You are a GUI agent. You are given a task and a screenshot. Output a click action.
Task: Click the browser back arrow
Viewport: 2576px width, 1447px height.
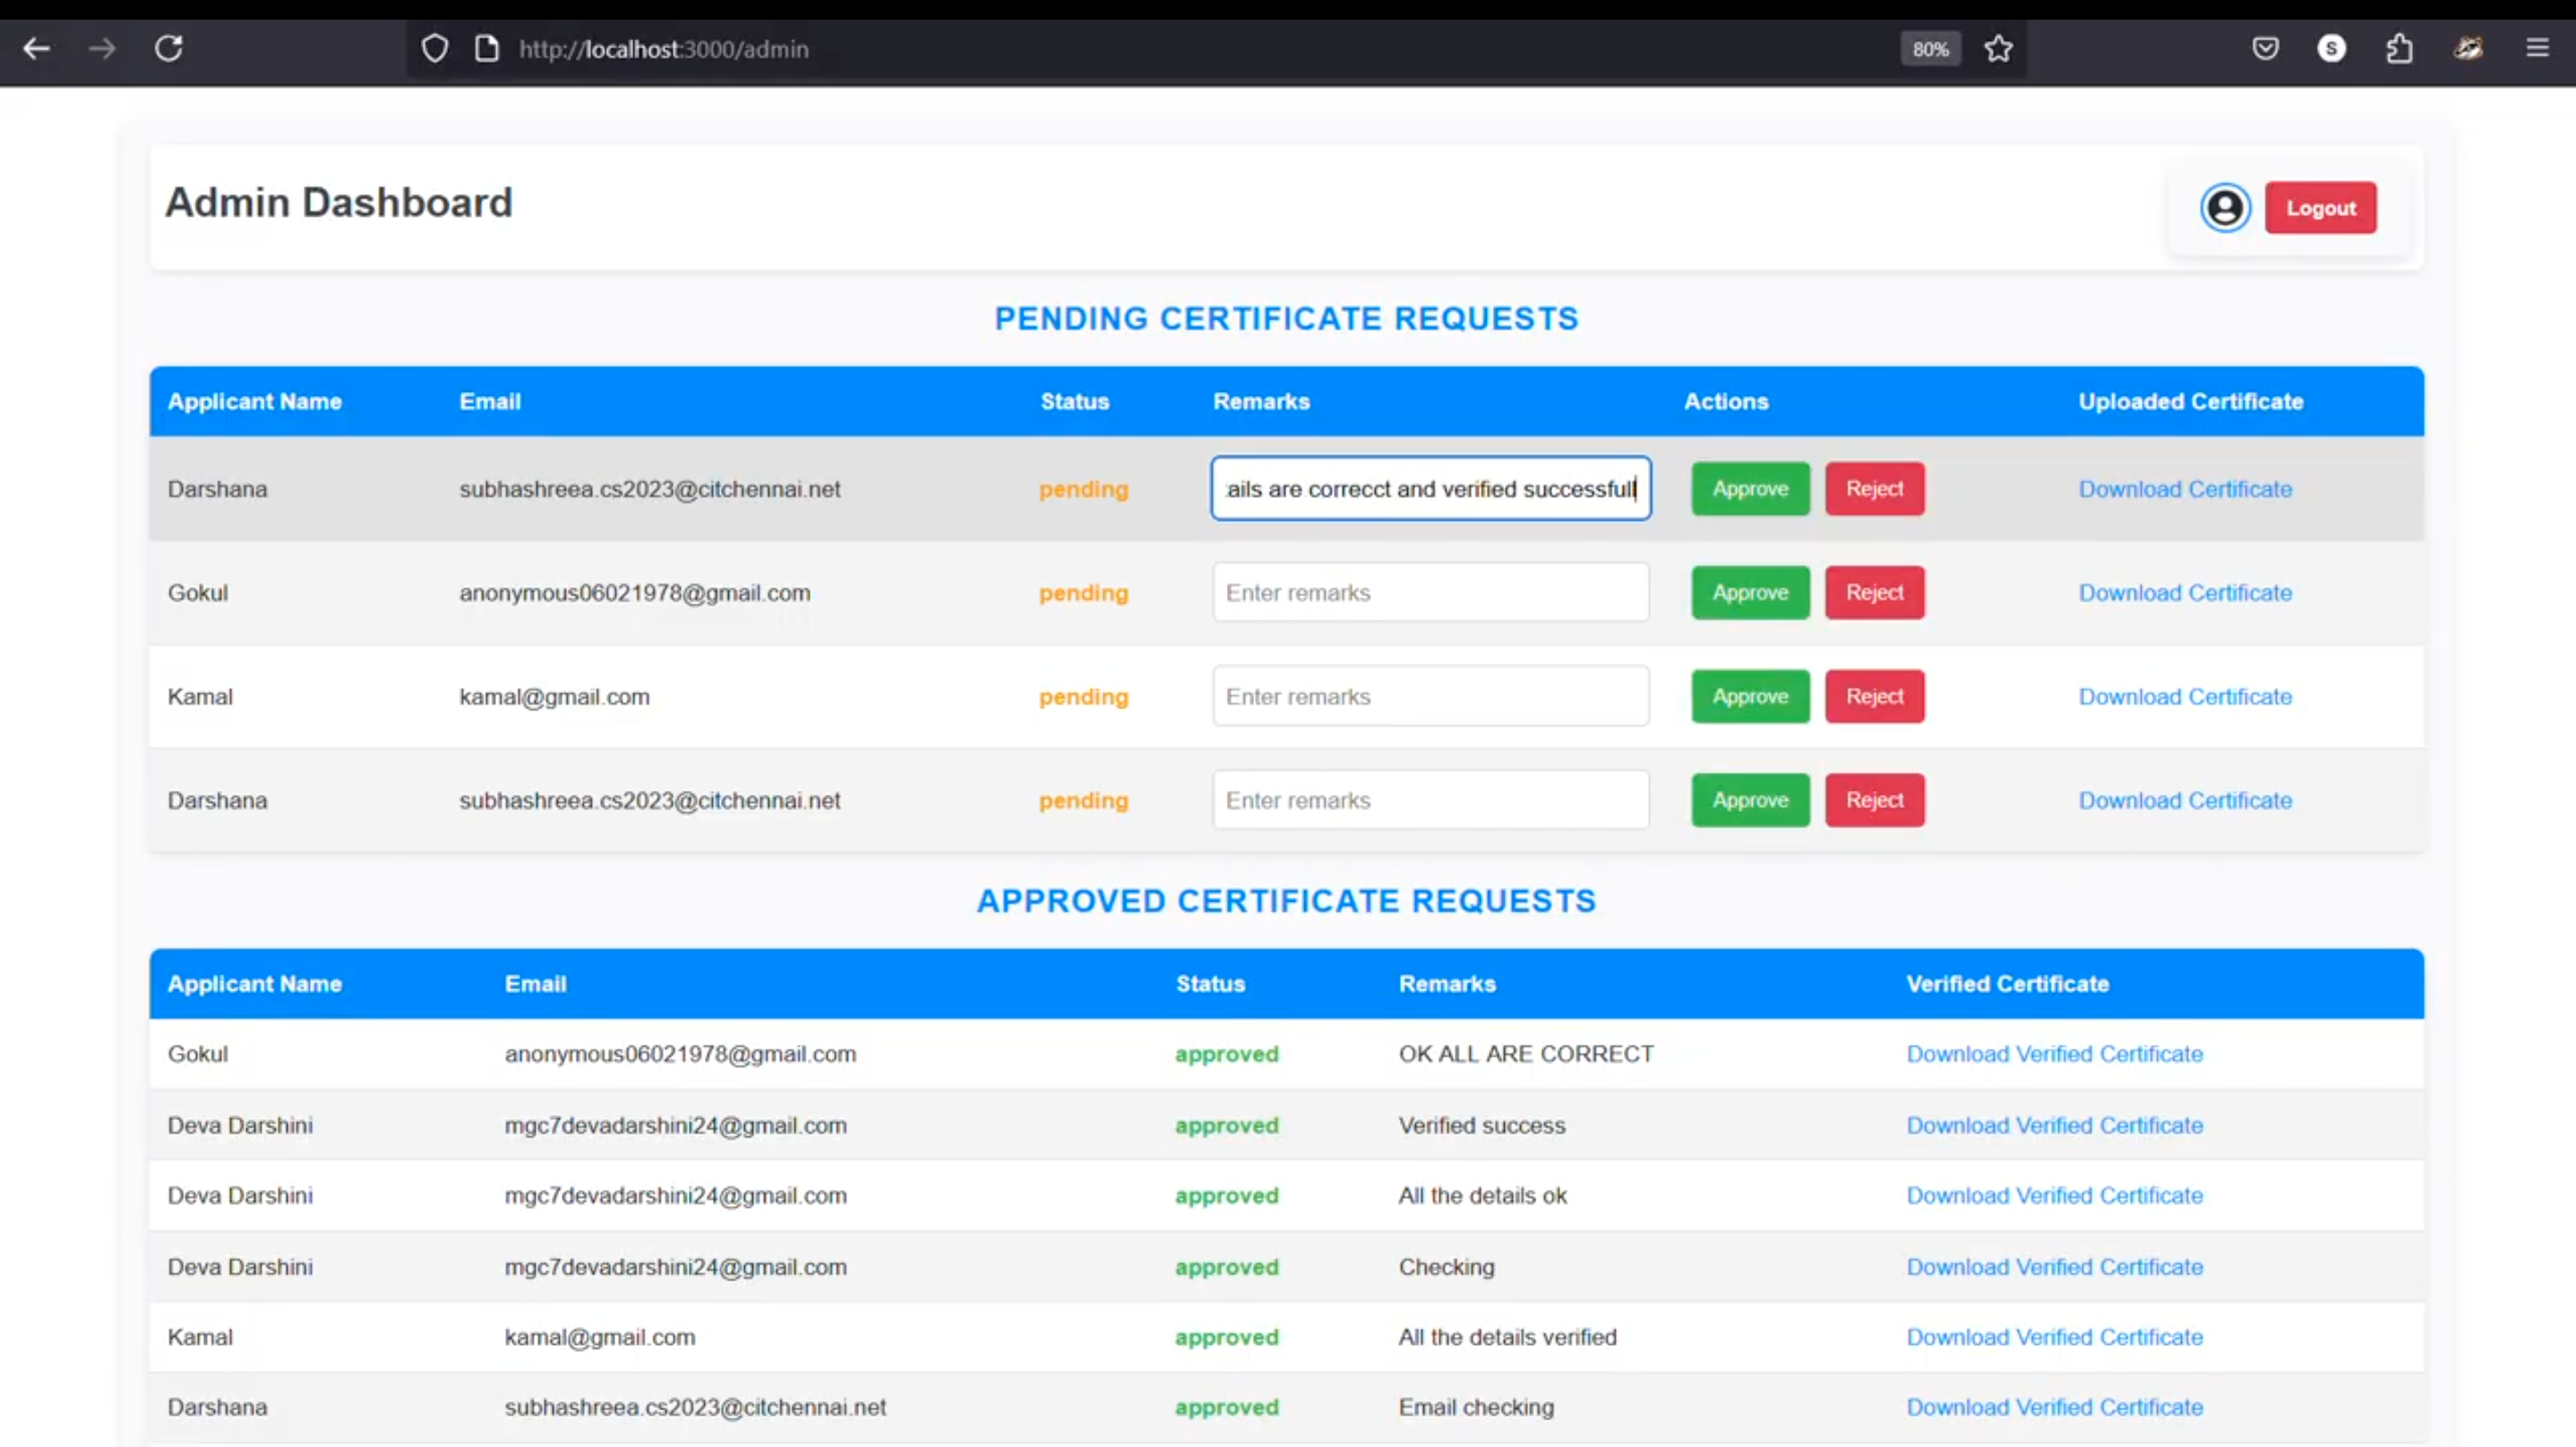37,48
